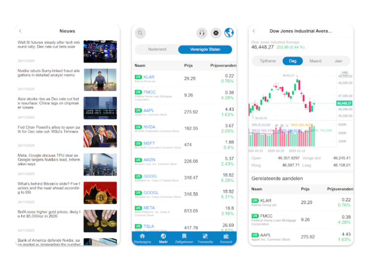Open the META stock row
This screenshot has width=367, height=263.
click(x=184, y=211)
